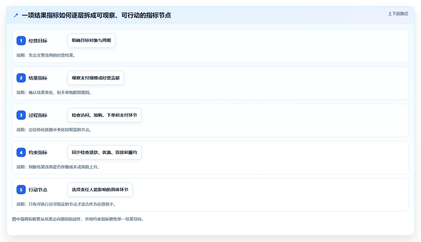This screenshot has width=421, height=242.
Task: Select the 行动节点 step label
Action: pos(38,190)
